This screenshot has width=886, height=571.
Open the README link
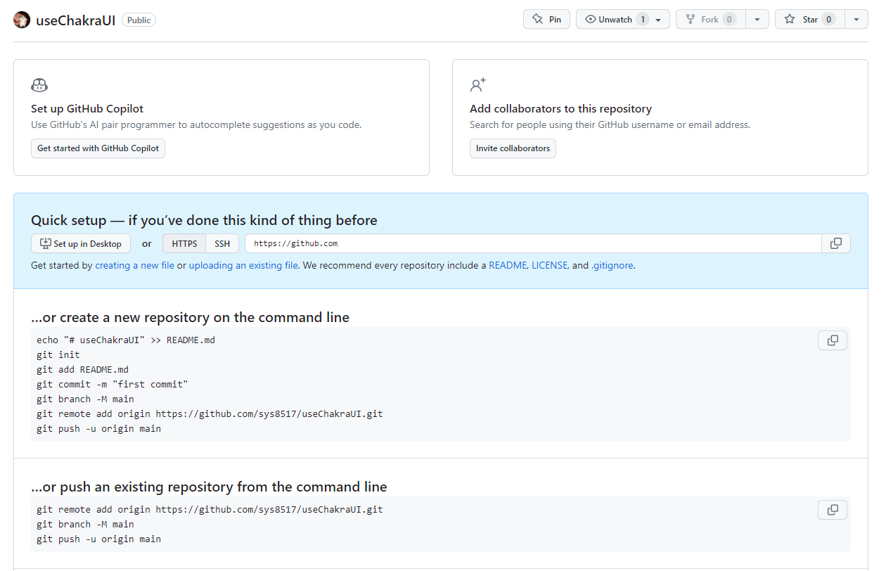click(x=508, y=266)
